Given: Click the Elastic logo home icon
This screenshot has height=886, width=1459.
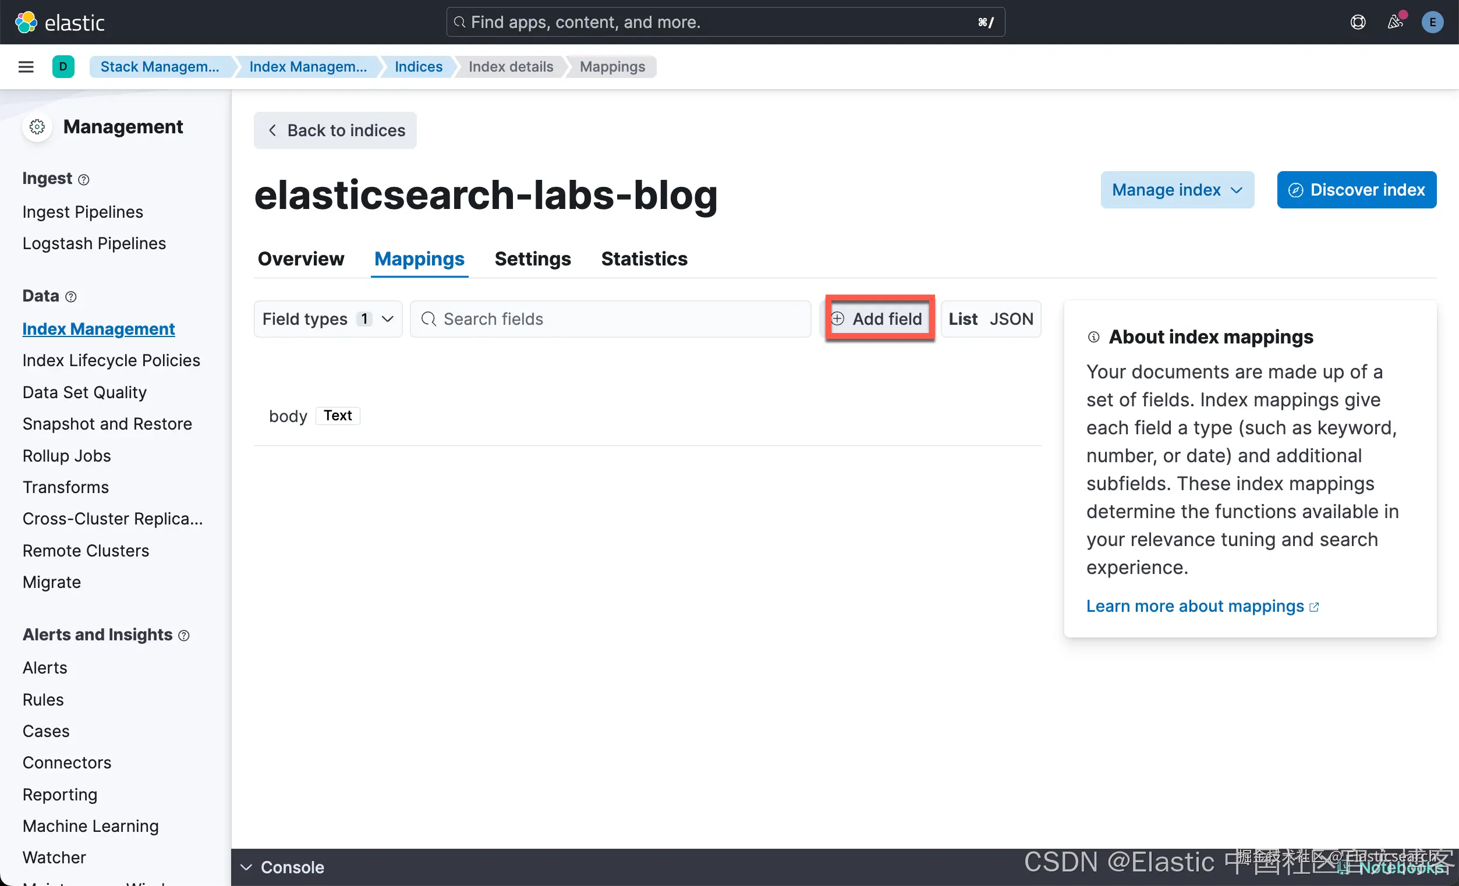Looking at the screenshot, I should coord(26,23).
